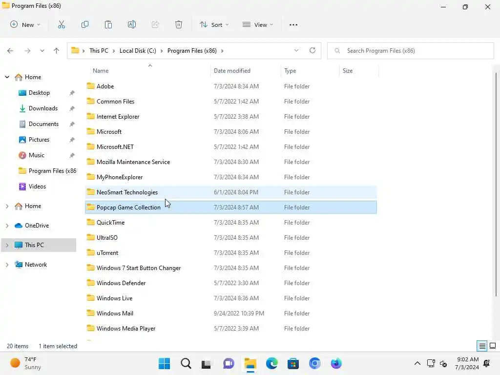Image resolution: width=500 pixels, height=375 pixels.
Task: Click the Share icon in toolbar
Action: click(x=155, y=24)
